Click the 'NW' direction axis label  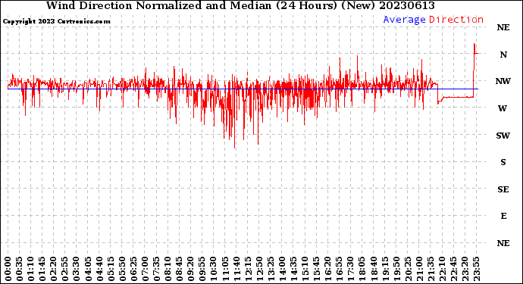tap(503, 81)
